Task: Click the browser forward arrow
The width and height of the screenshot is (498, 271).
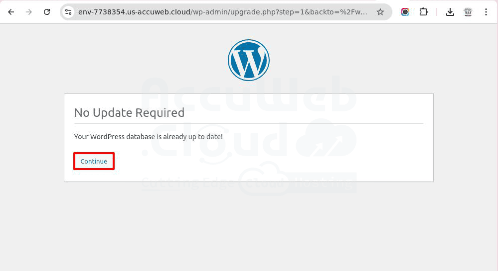Action: pyautogui.click(x=29, y=12)
